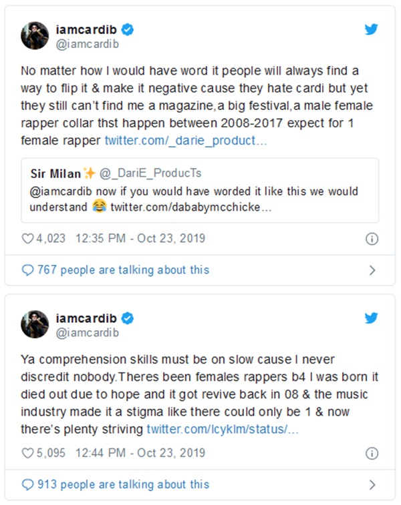Like the 12:35 PM tweet with heart icon

[x=28, y=238]
